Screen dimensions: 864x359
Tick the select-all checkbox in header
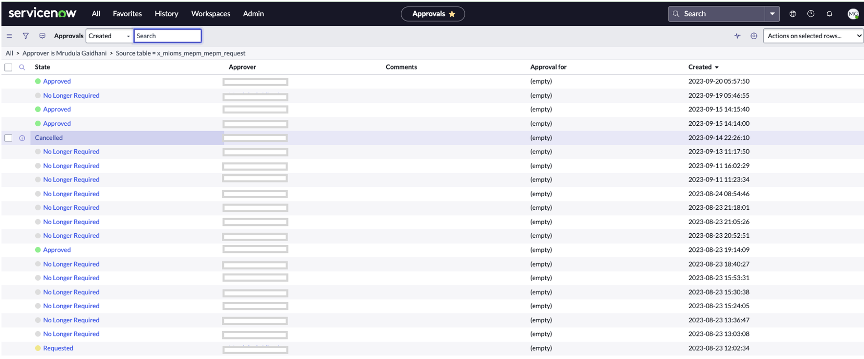(x=8, y=67)
